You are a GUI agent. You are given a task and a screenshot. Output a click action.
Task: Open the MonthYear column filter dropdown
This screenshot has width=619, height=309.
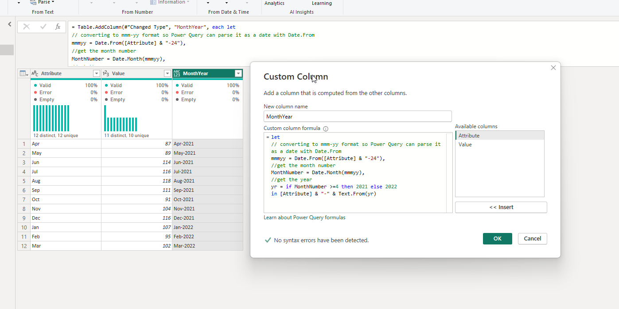click(238, 73)
